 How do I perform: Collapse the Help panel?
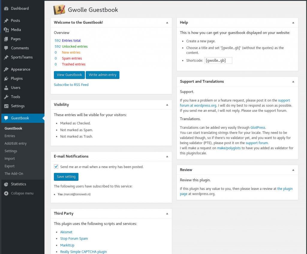point(293,22)
